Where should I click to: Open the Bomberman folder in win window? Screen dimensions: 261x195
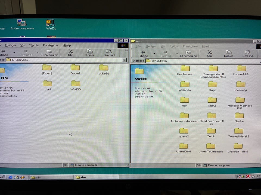pos(185,70)
